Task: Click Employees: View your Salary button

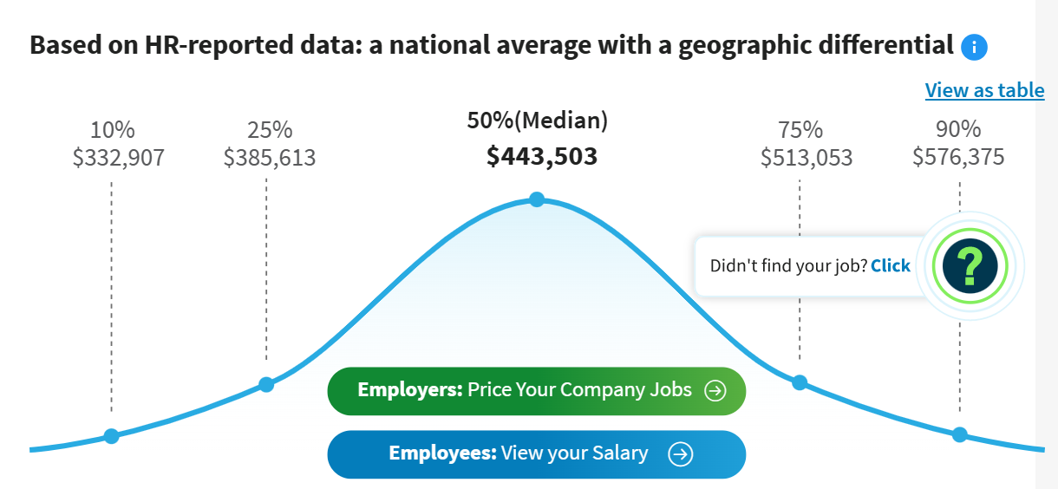Action: click(x=536, y=454)
